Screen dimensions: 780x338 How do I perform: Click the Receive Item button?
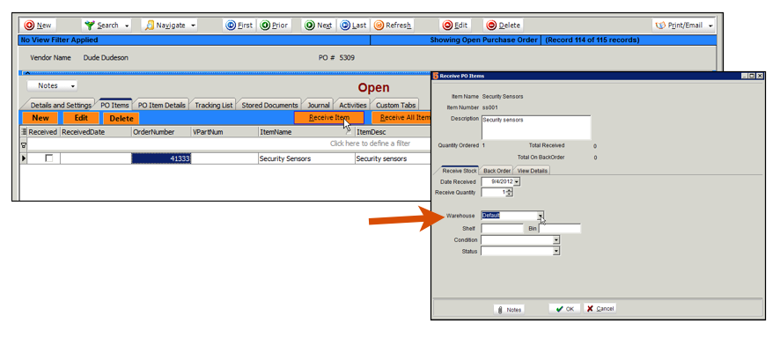(329, 118)
